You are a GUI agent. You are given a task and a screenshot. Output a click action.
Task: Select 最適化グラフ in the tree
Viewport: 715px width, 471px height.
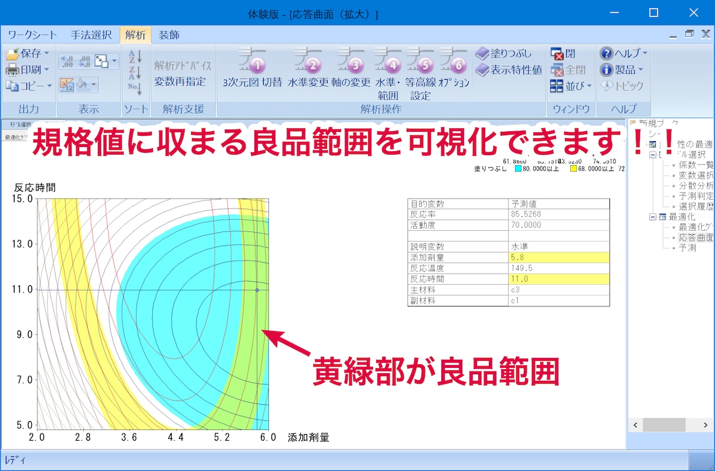tap(696, 227)
